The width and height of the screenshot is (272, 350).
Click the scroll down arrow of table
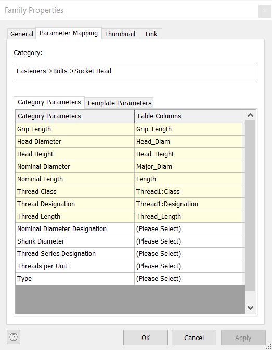pos(250,308)
